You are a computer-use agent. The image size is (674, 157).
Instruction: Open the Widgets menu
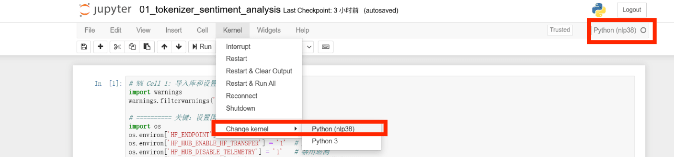tap(269, 30)
